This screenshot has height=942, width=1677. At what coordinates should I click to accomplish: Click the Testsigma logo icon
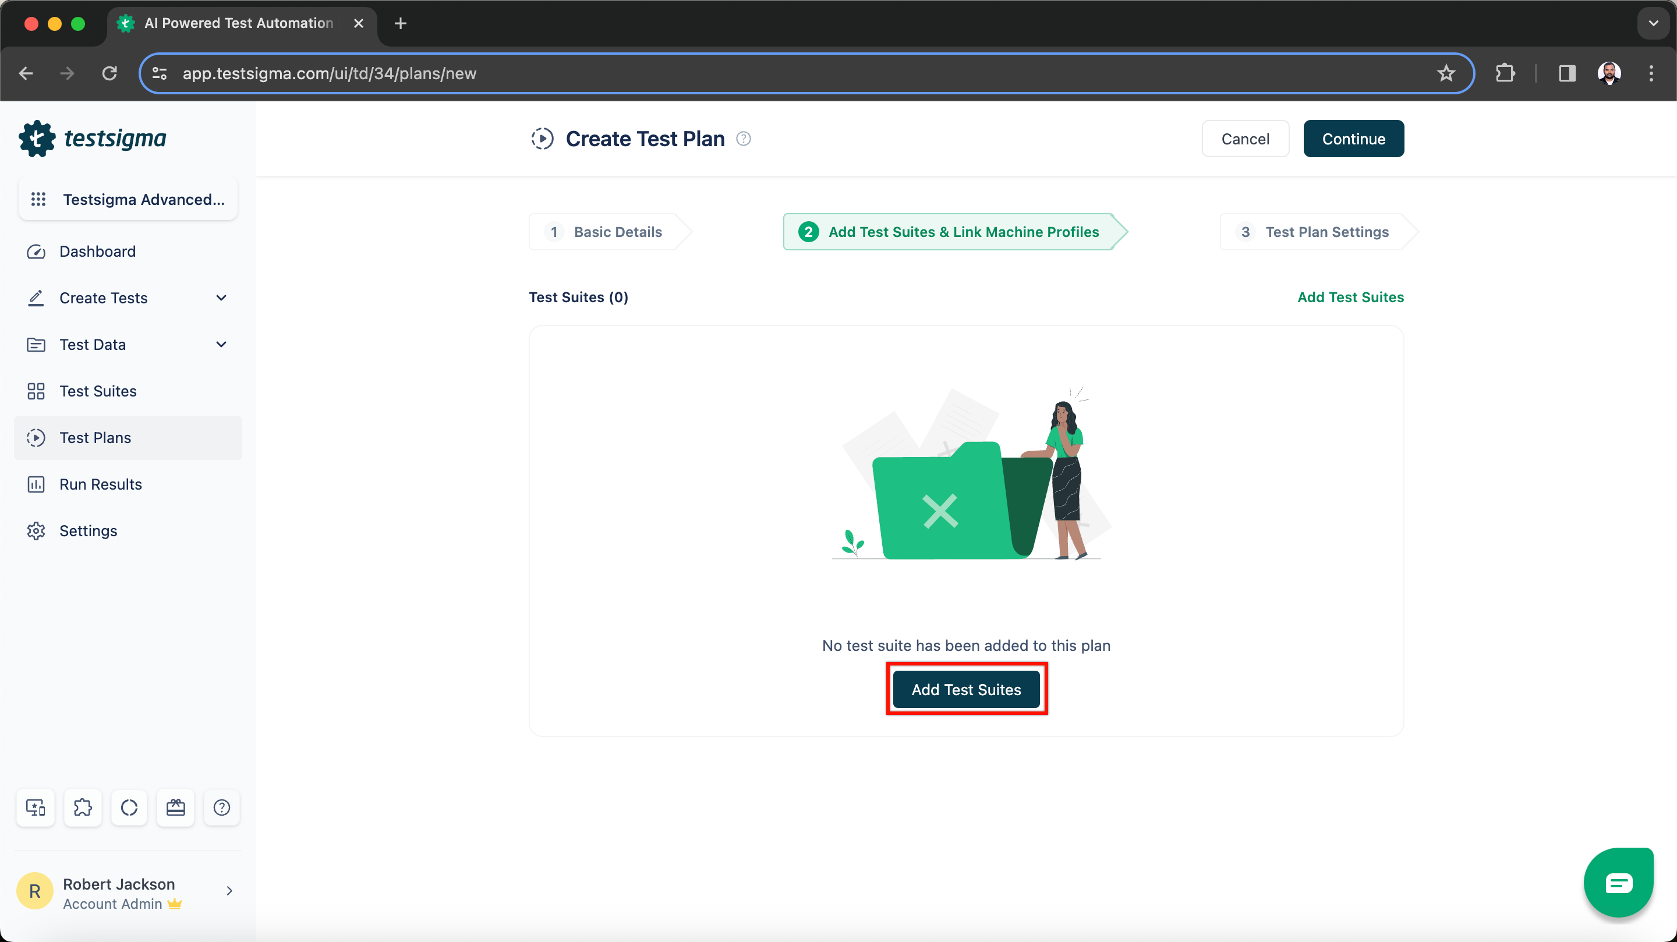(36, 138)
